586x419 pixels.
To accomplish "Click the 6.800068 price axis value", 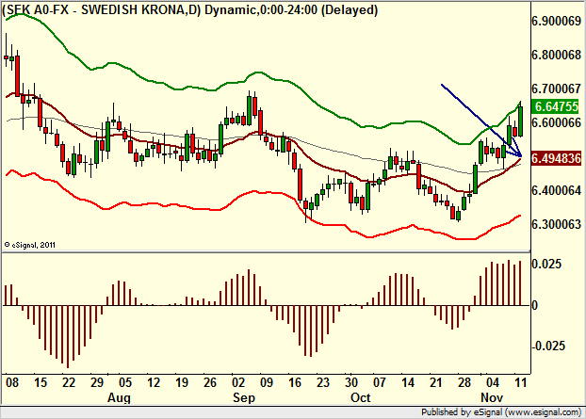I will click(557, 56).
